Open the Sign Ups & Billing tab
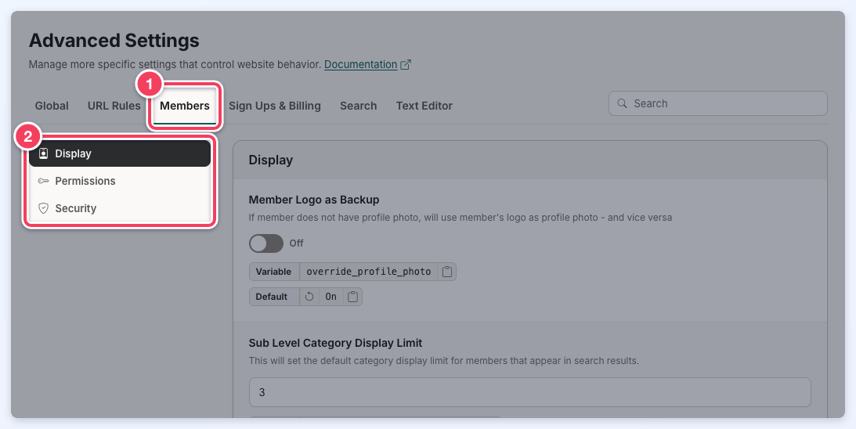 [x=275, y=106]
